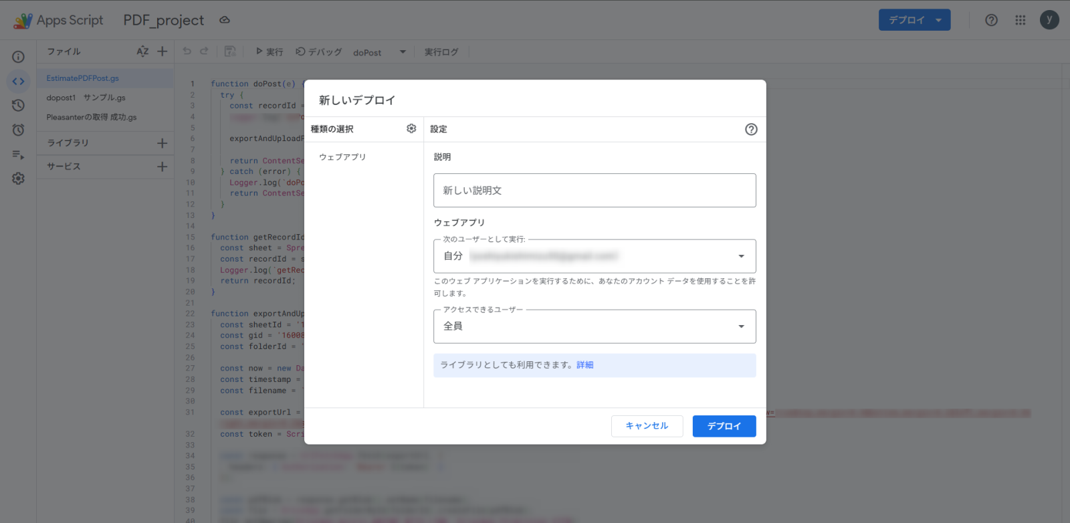Click the キャンセル button
Viewport: 1070px width, 523px height.
[647, 426]
